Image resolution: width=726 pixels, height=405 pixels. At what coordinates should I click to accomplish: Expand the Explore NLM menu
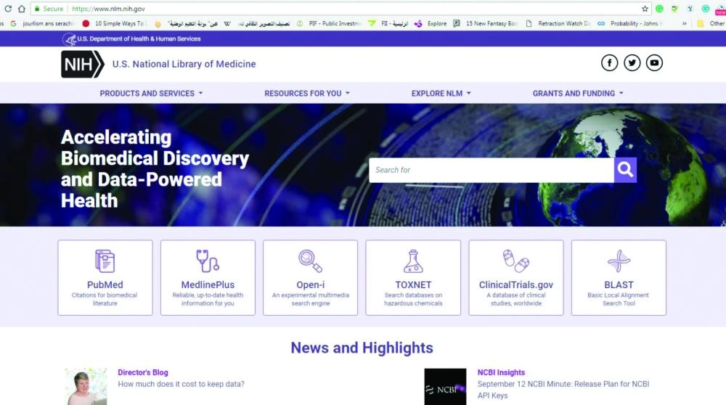441,93
